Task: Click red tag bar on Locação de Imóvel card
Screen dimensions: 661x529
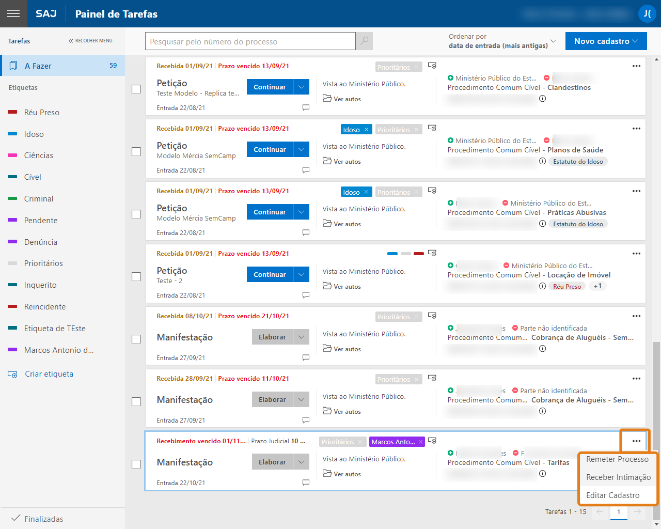Action: 419,253
